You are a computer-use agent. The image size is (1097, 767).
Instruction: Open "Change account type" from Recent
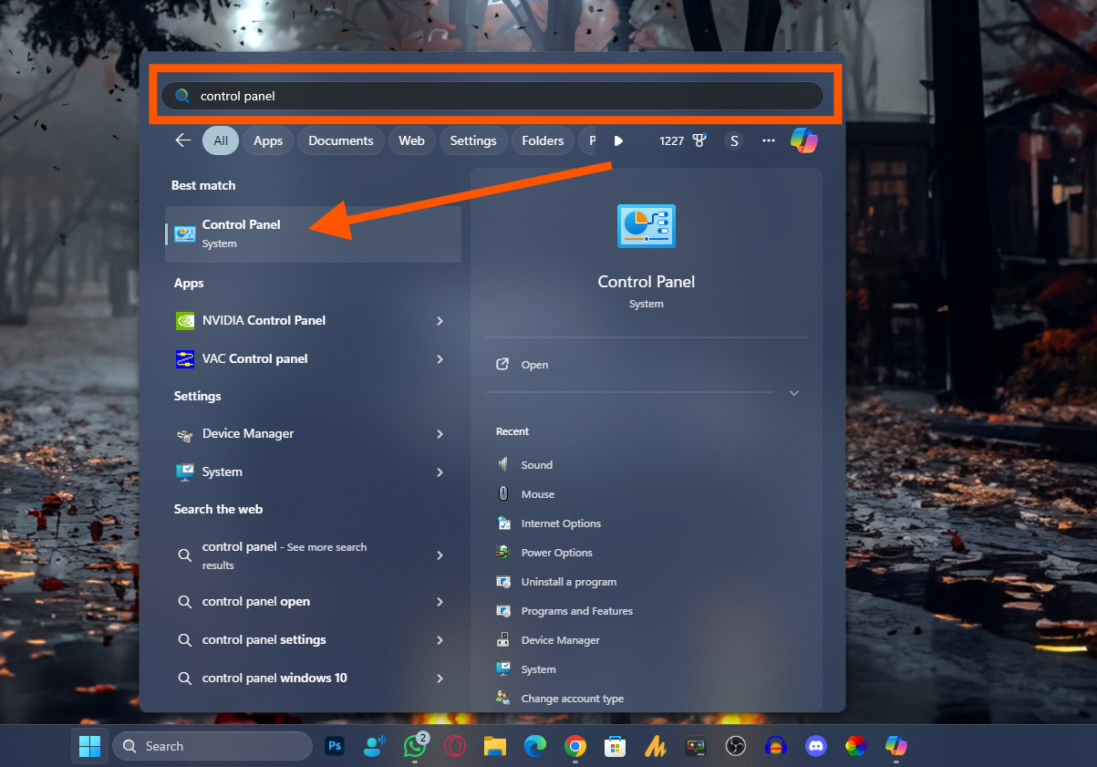pos(561,699)
